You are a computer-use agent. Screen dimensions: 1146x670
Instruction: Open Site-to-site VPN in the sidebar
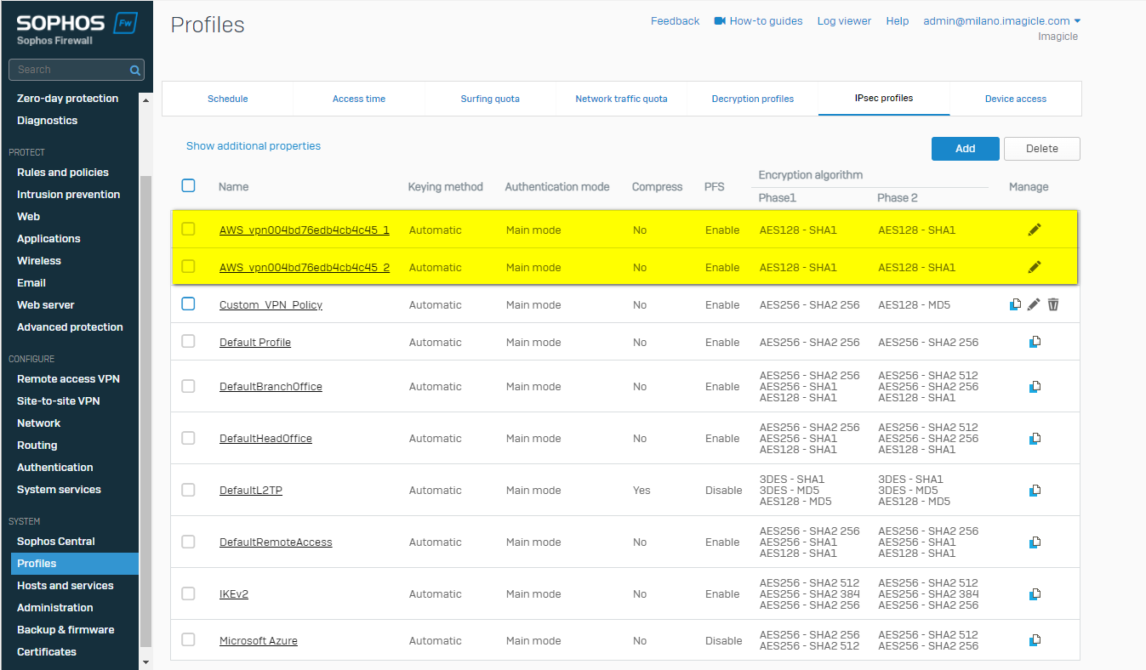click(x=59, y=401)
